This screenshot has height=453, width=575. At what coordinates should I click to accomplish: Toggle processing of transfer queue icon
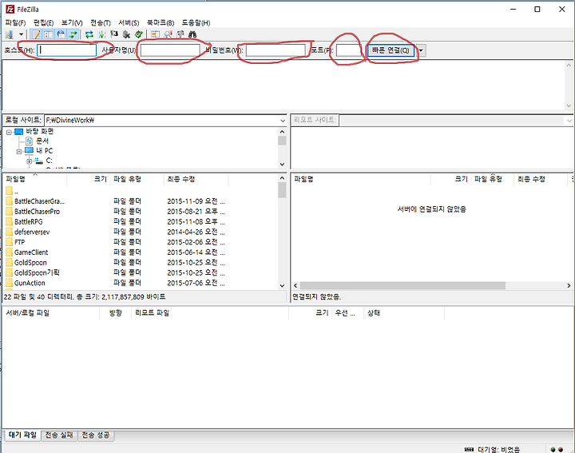pos(102,34)
